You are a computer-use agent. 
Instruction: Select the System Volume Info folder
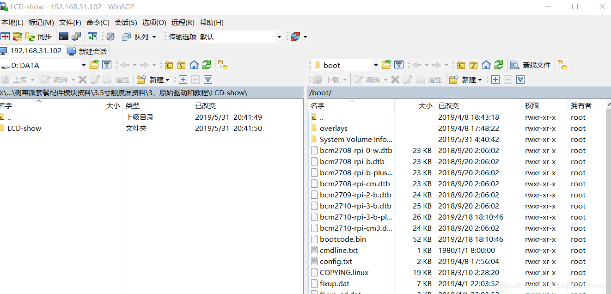[356, 140]
